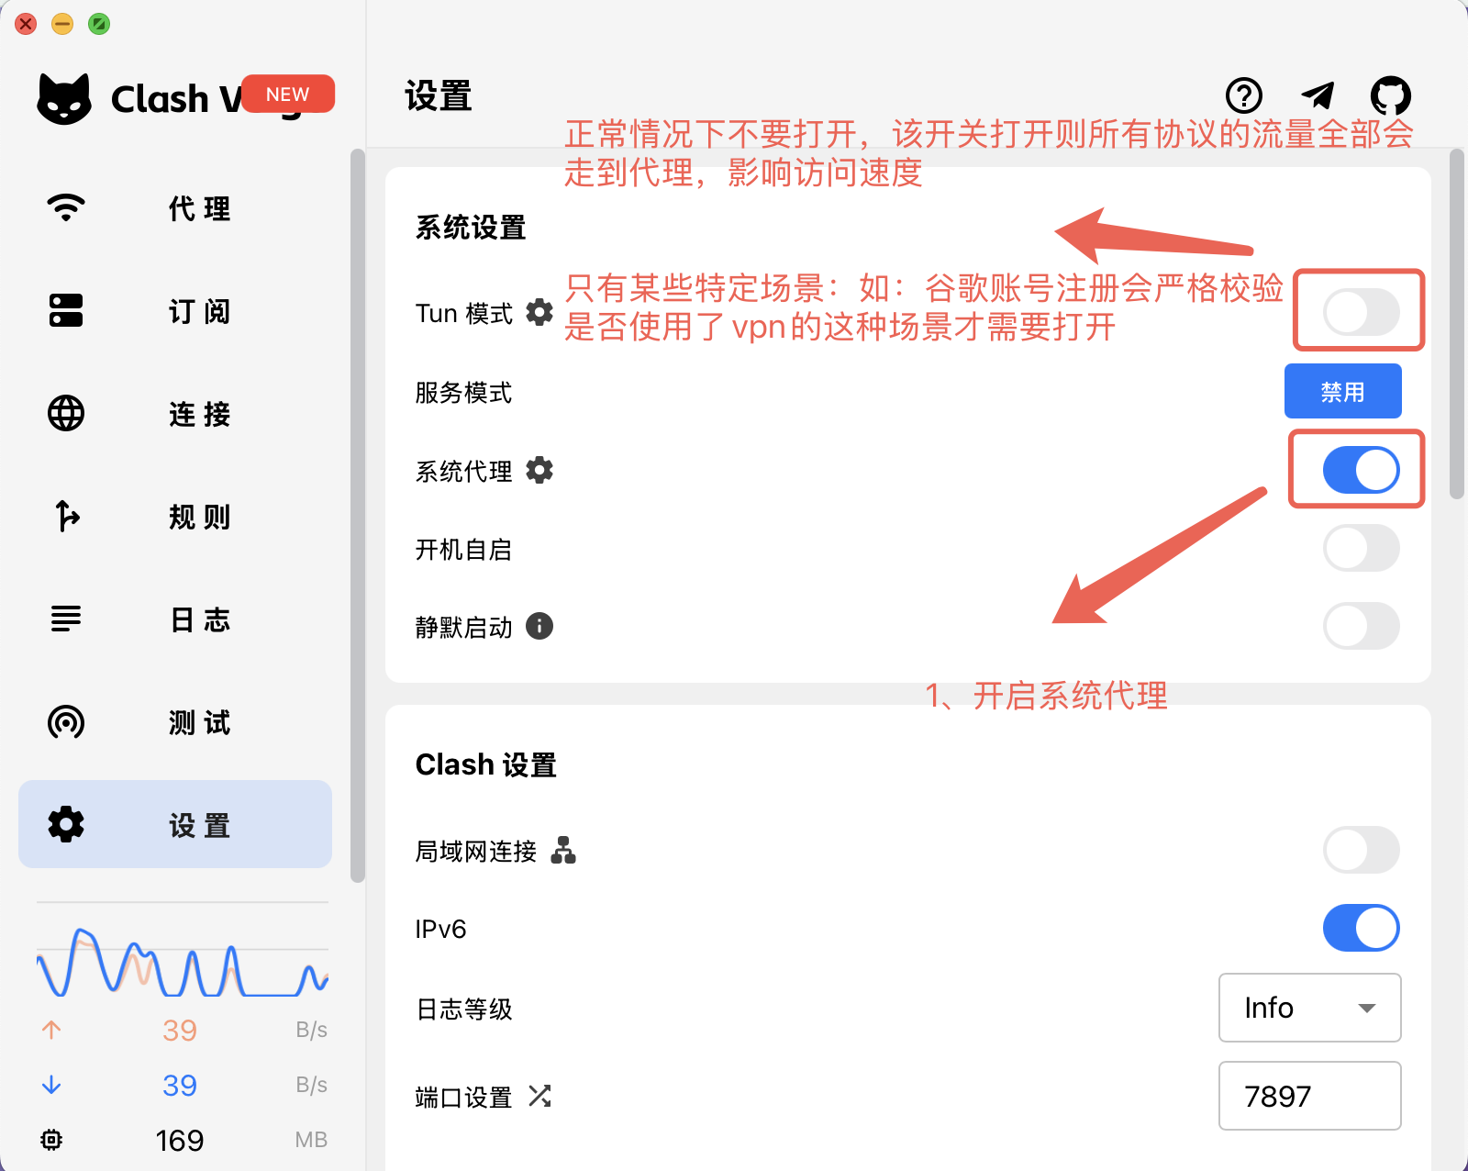Click the globe icon beside 连接
This screenshot has height=1171, width=1468.
(66, 413)
